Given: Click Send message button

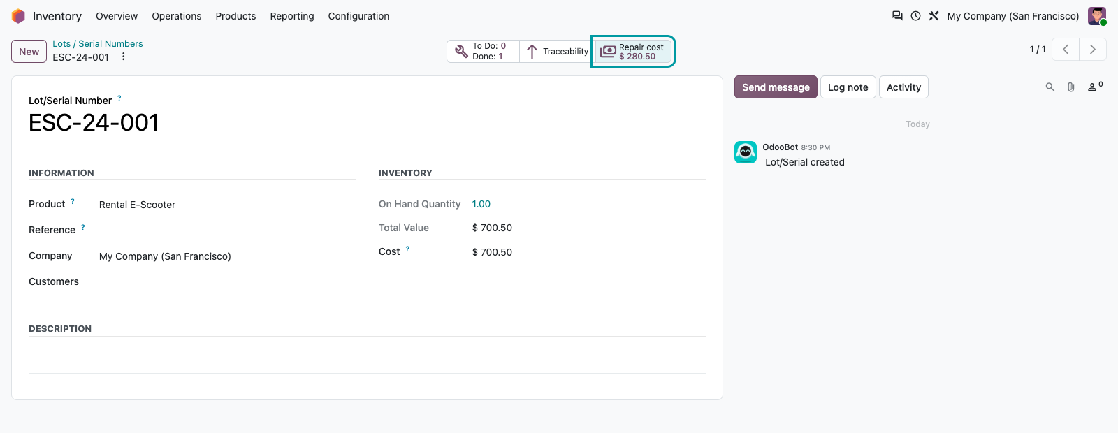Looking at the screenshot, I should [776, 87].
